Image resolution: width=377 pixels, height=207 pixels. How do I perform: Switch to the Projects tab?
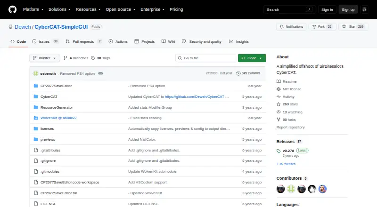pyautogui.click(x=145, y=41)
